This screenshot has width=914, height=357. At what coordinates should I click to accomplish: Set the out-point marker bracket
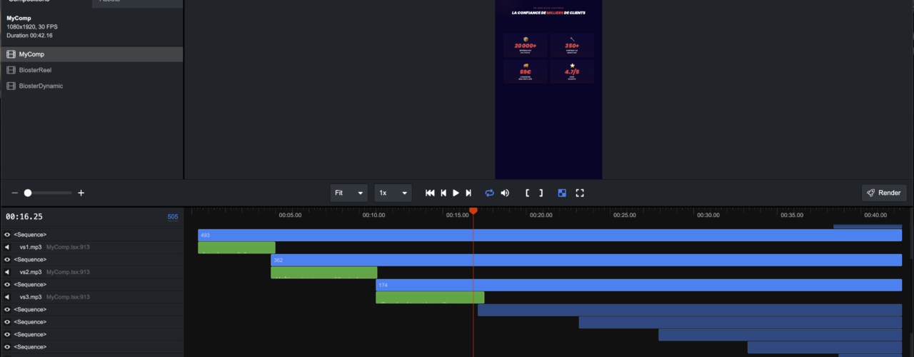[541, 193]
